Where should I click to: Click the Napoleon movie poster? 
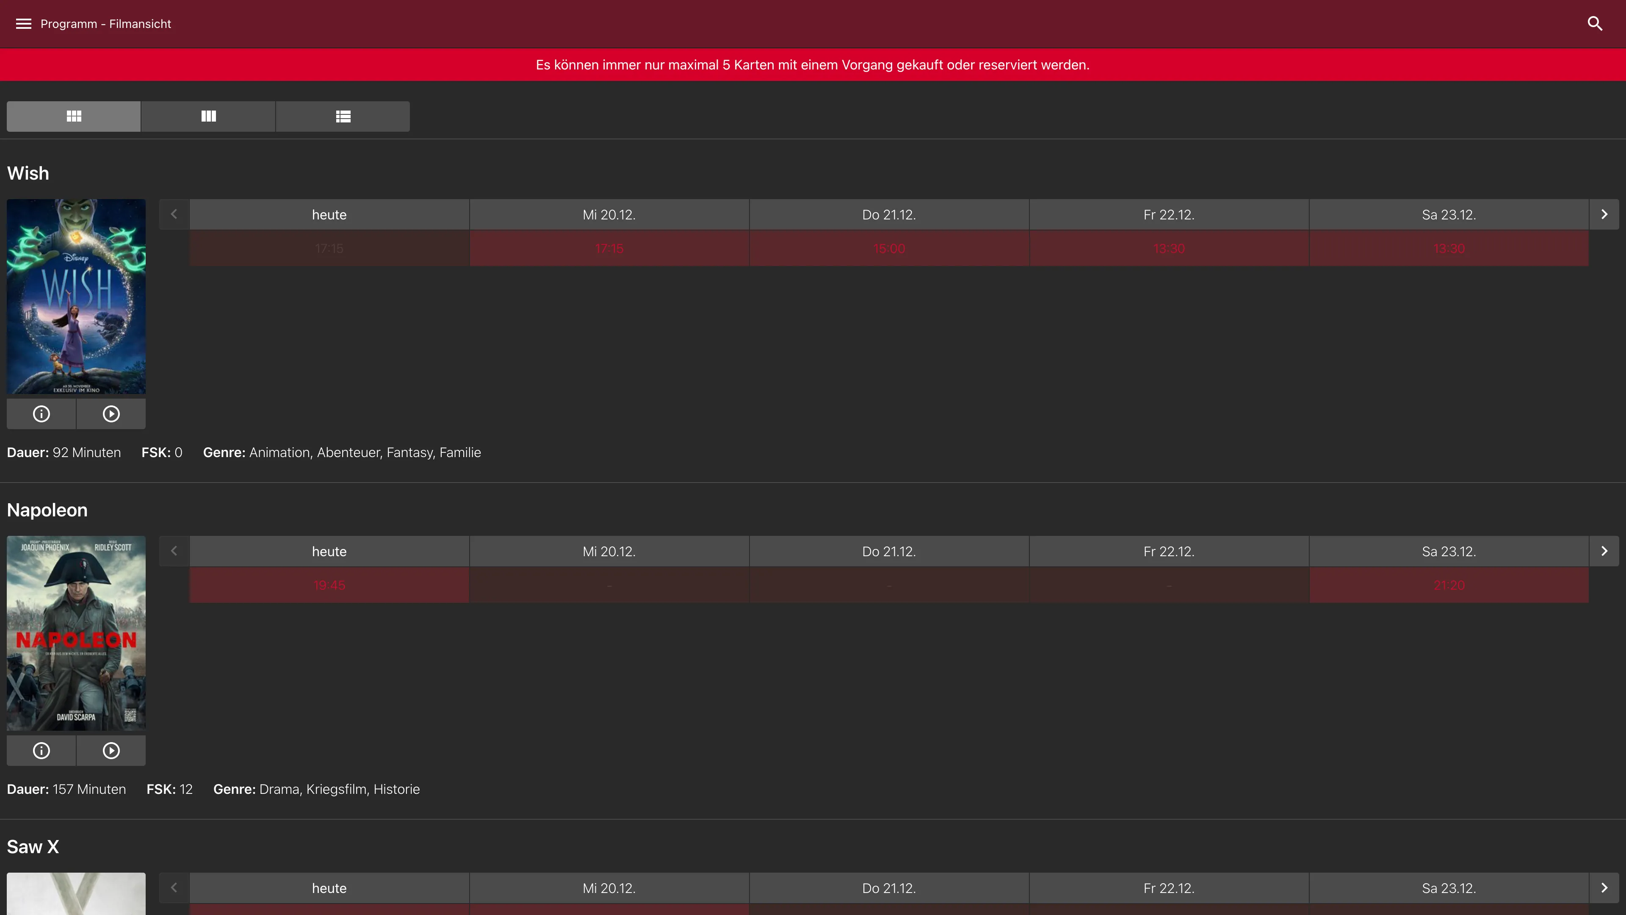(x=76, y=633)
